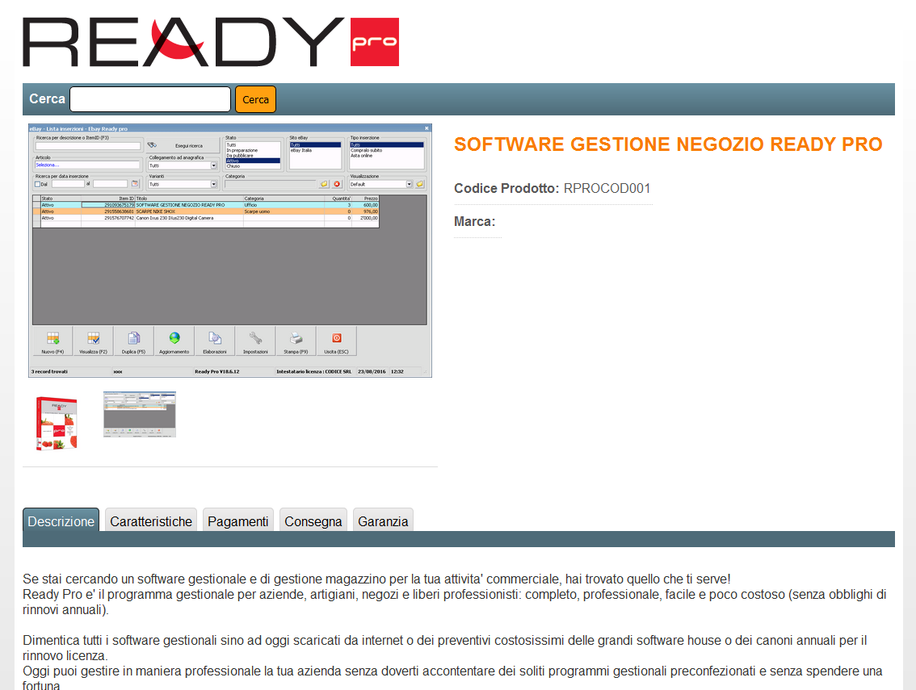This screenshot has height=690, width=916.
Task: Open the Varianti dropdown
Action: 183,185
